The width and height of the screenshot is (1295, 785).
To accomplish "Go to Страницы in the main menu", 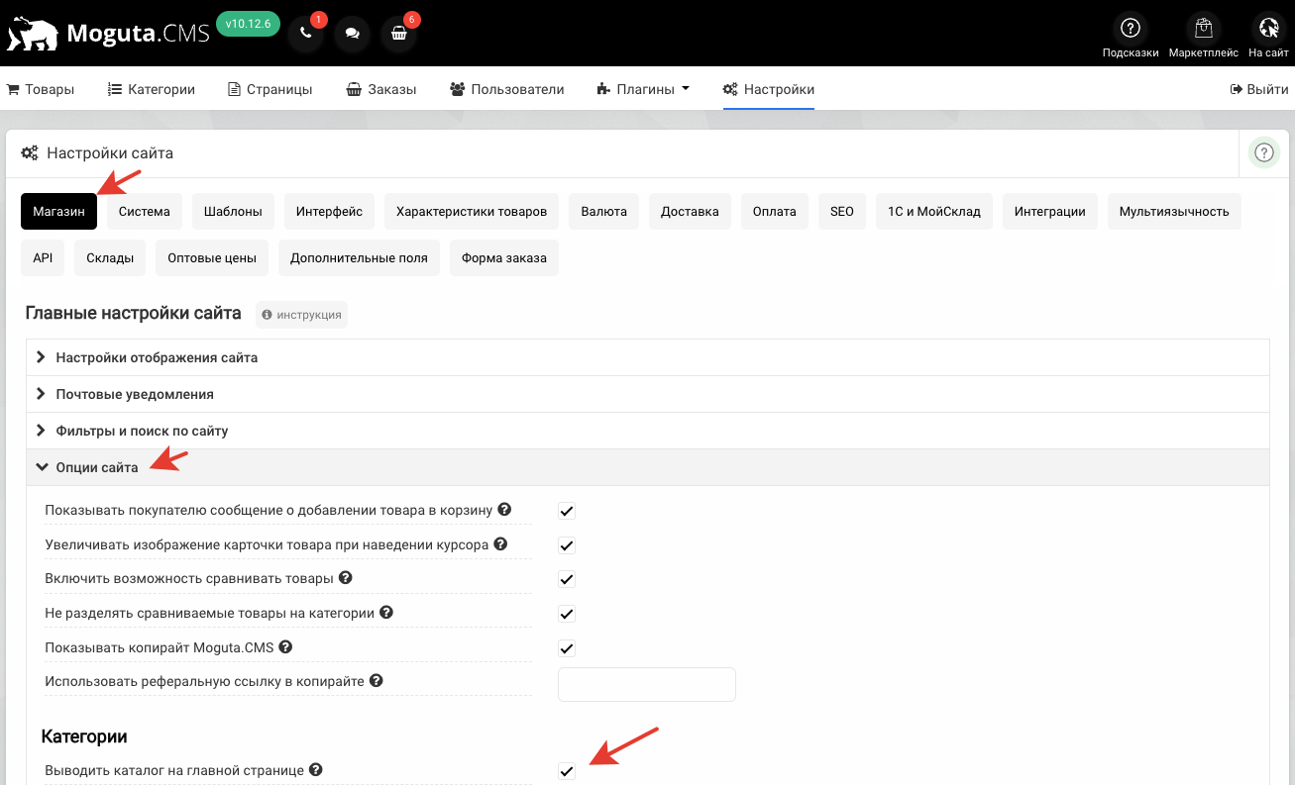I will pos(270,89).
